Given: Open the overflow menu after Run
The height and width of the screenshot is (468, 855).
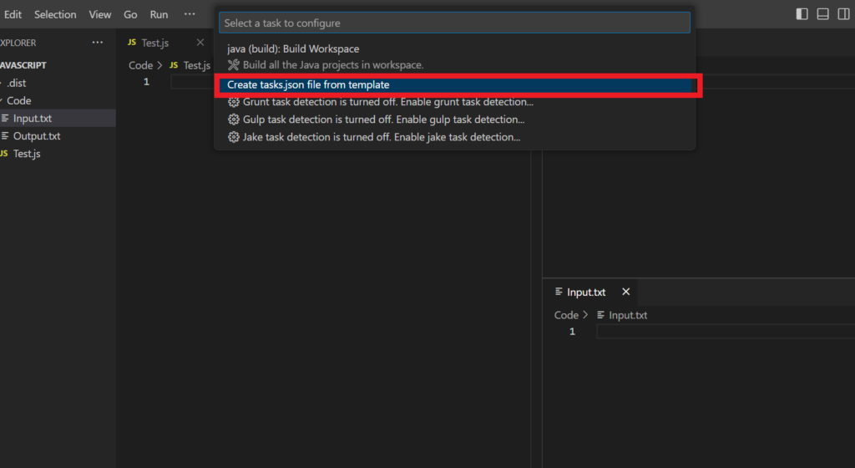Looking at the screenshot, I should coord(190,14).
